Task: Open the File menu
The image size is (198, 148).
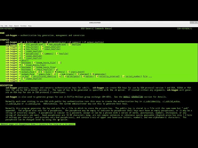Action: point(2,26)
